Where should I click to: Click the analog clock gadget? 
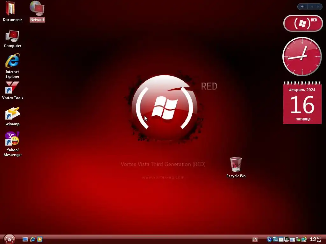pyautogui.click(x=302, y=57)
